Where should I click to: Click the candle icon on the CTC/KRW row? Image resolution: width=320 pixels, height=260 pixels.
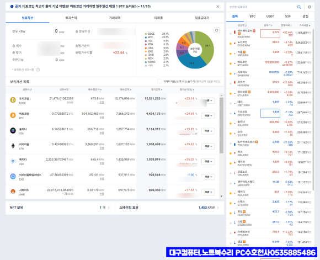tap(234, 232)
